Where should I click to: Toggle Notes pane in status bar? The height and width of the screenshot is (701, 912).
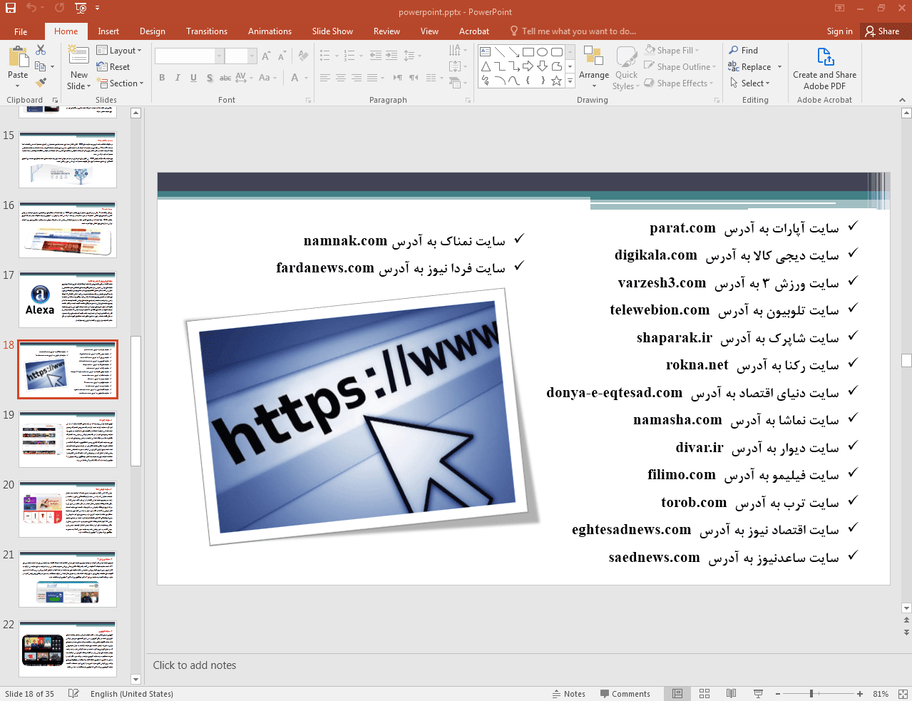(569, 694)
